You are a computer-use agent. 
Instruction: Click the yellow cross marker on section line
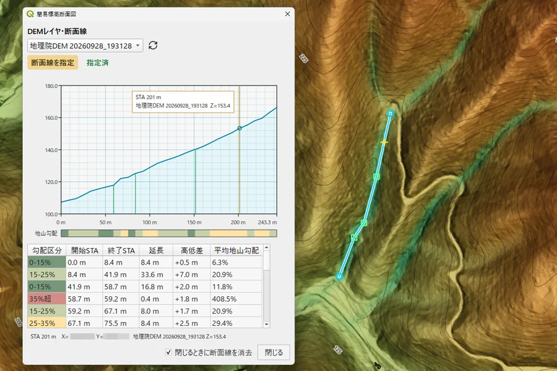[384, 142]
